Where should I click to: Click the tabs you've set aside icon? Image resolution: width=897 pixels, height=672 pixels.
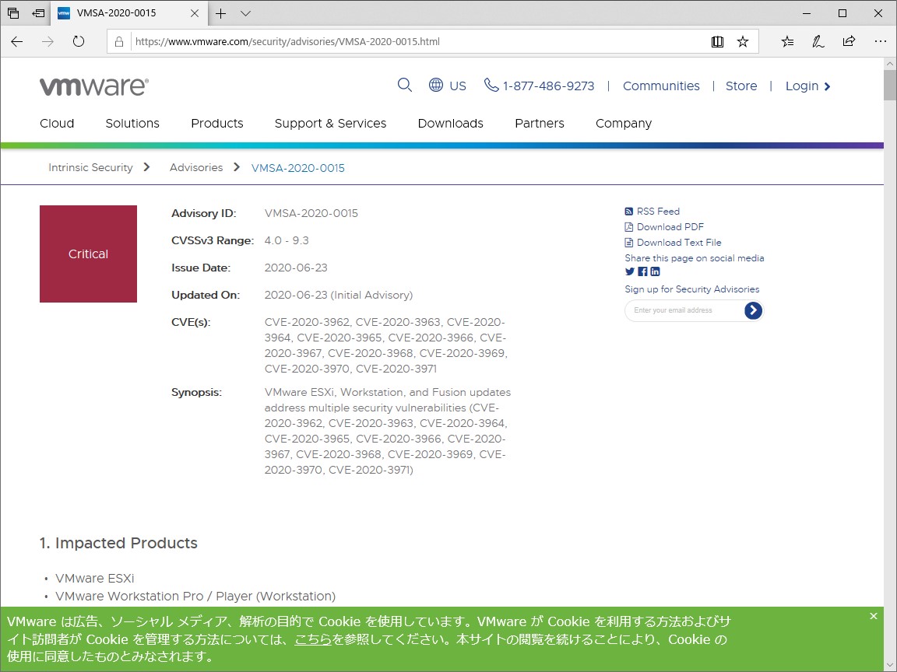[x=13, y=13]
